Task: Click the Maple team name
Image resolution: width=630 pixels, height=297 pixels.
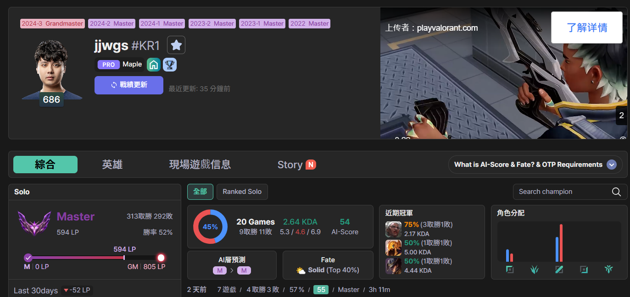Action: (x=132, y=65)
